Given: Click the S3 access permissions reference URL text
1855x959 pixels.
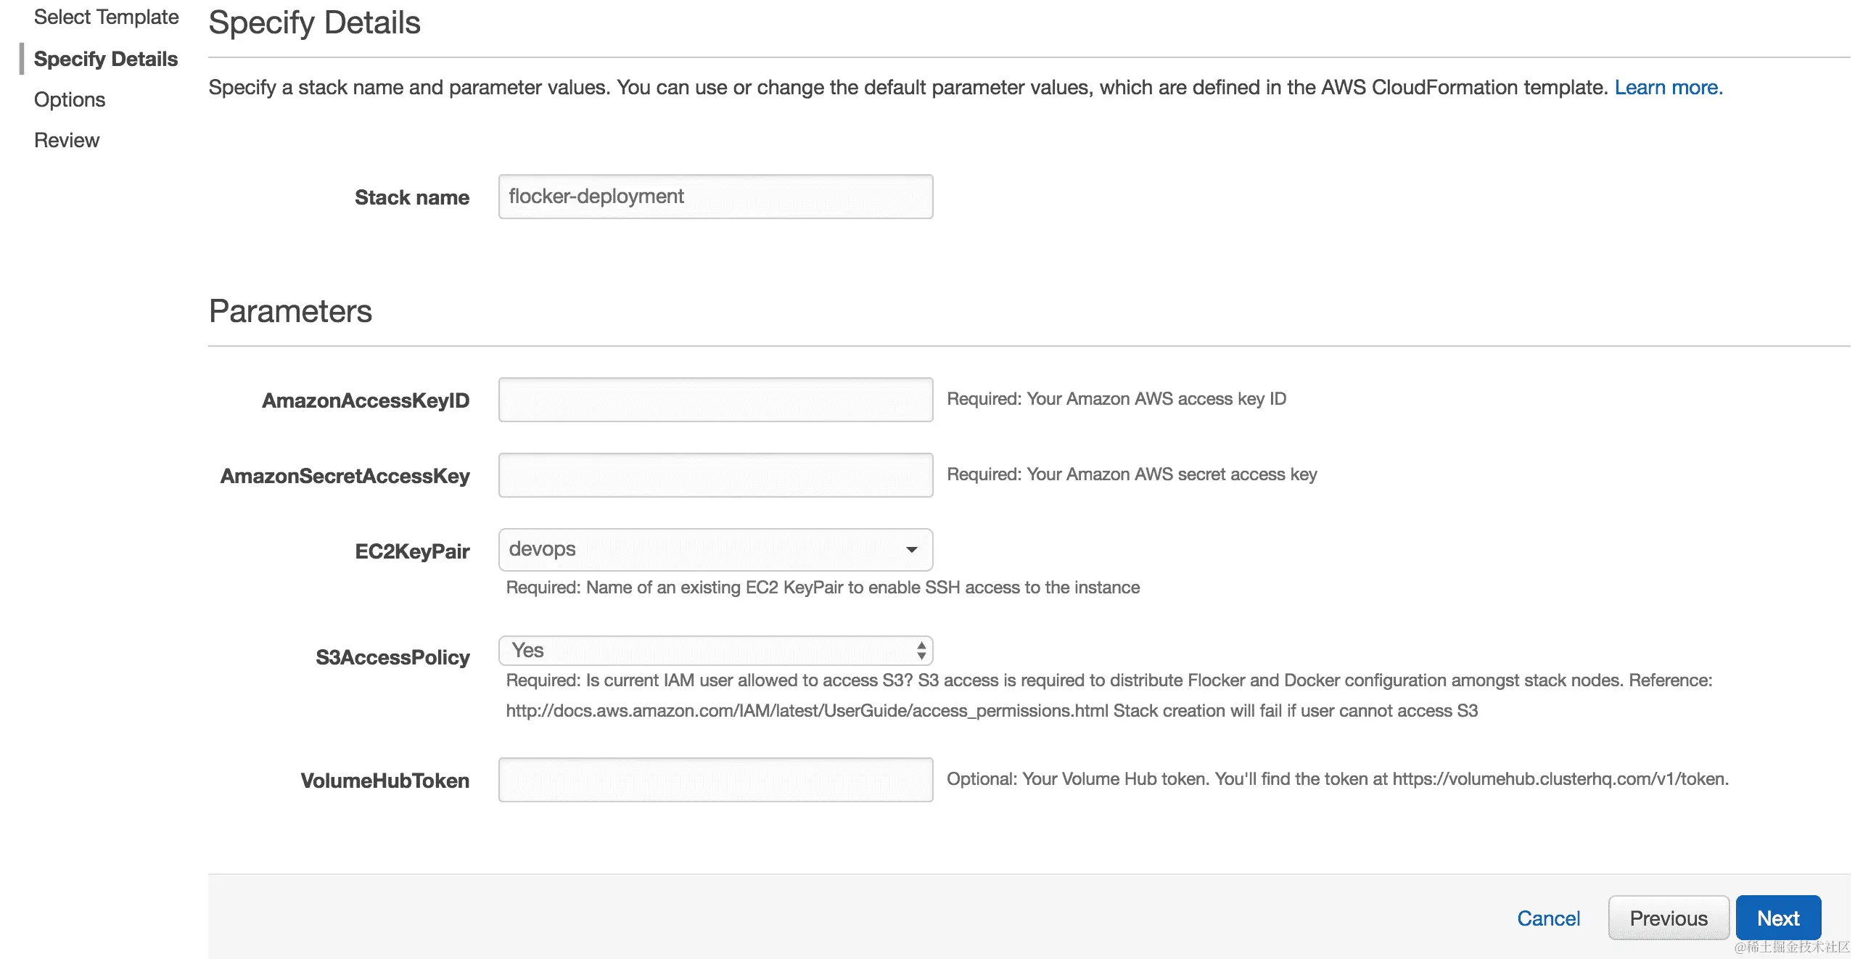Looking at the screenshot, I should click(x=807, y=711).
